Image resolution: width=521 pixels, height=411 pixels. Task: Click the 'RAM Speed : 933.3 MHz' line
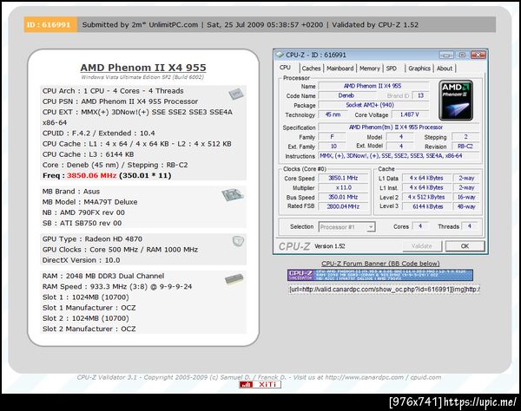pos(117,287)
